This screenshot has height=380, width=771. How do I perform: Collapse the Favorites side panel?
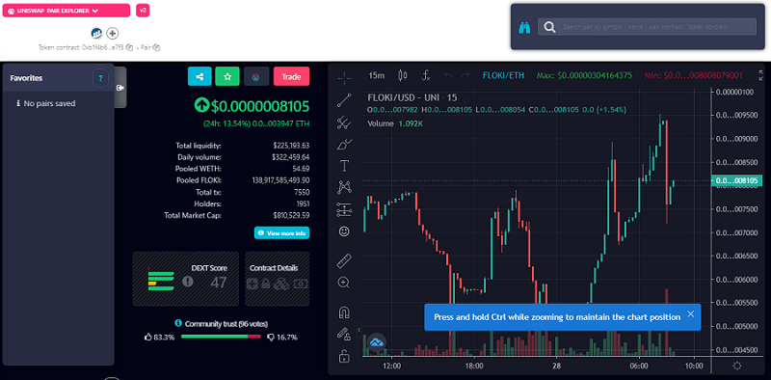click(x=120, y=87)
